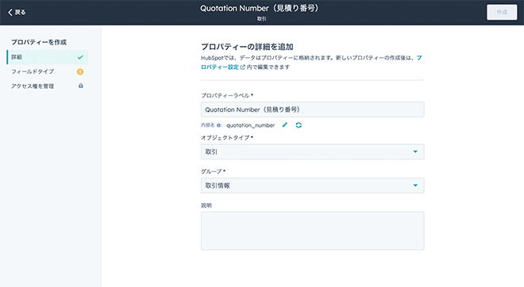524x287 pixels.
Task: Click the lock icon beside アクセス権を管理
Action: (x=80, y=86)
